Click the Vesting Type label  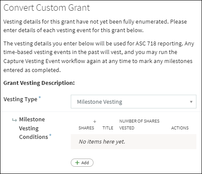(20, 99)
